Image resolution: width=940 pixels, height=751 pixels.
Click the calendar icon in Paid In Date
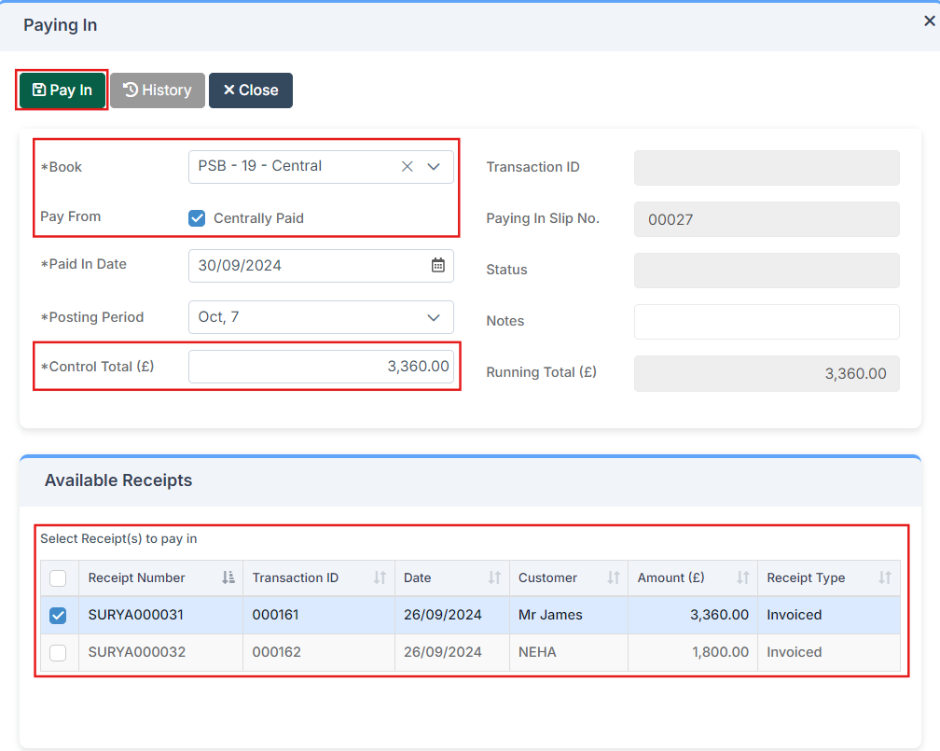437,265
